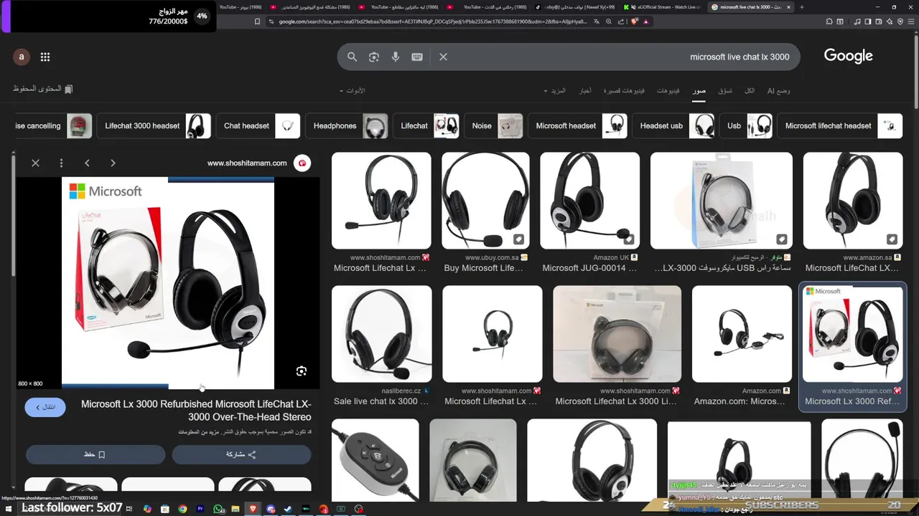Expand the المزيد (More) dropdown

(x=555, y=91)
